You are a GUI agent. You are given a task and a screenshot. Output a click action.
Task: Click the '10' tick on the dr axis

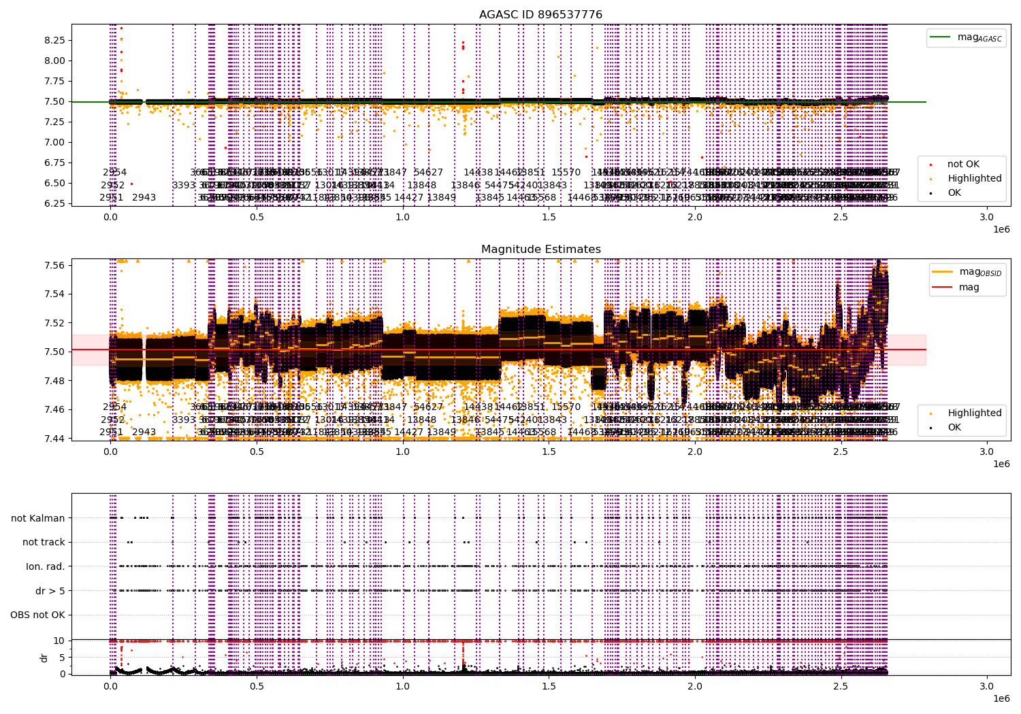pyautogui.click(x=59, y=641)
